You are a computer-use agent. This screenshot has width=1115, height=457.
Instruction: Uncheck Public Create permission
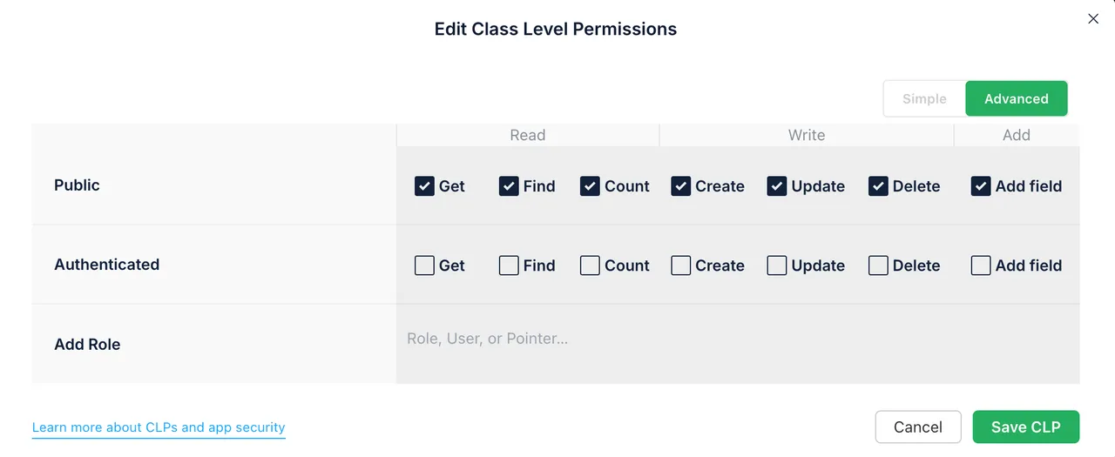pyautogui.click(x=680, y=186)
